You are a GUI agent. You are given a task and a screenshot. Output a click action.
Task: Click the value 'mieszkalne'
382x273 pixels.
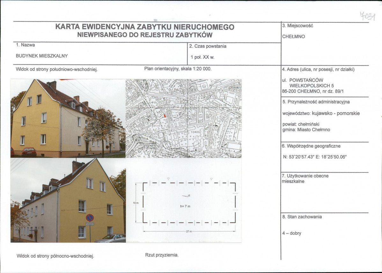pyautogui.click(x=293, y=181)
